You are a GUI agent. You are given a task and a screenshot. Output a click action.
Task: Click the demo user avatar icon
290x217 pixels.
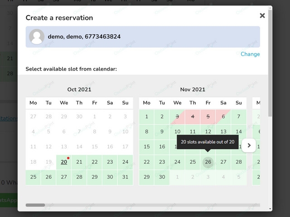tap(37, 37)
